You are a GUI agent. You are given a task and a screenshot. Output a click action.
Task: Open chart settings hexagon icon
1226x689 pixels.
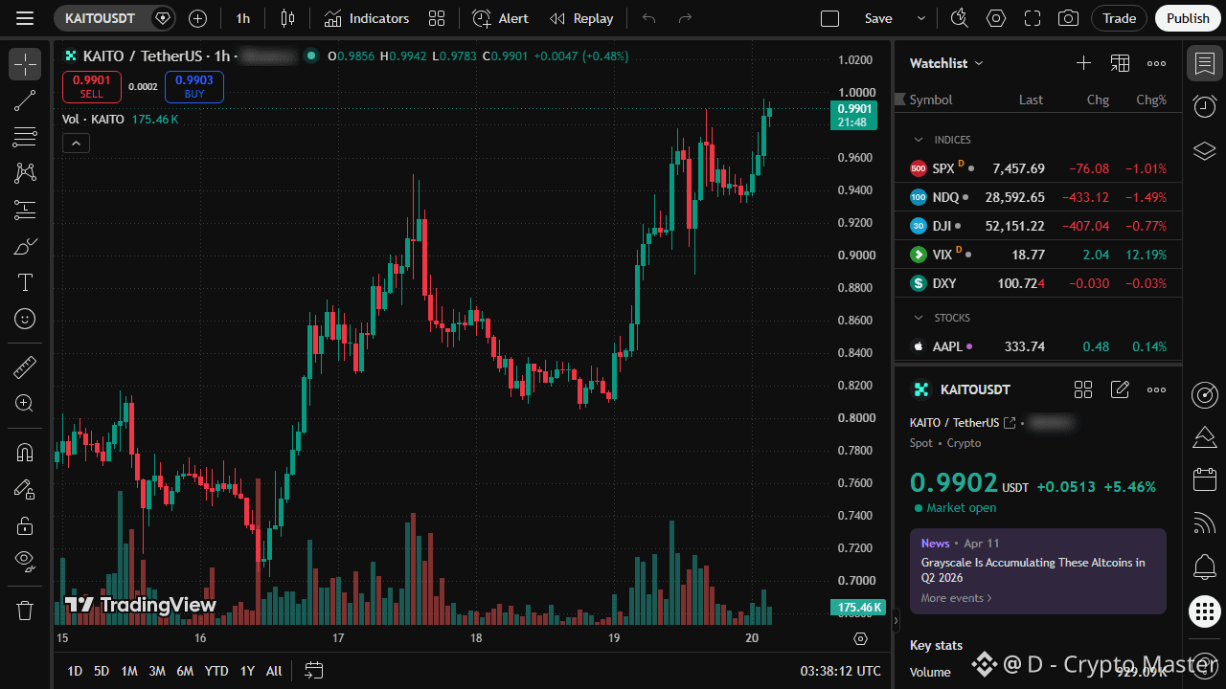[996, 18]
